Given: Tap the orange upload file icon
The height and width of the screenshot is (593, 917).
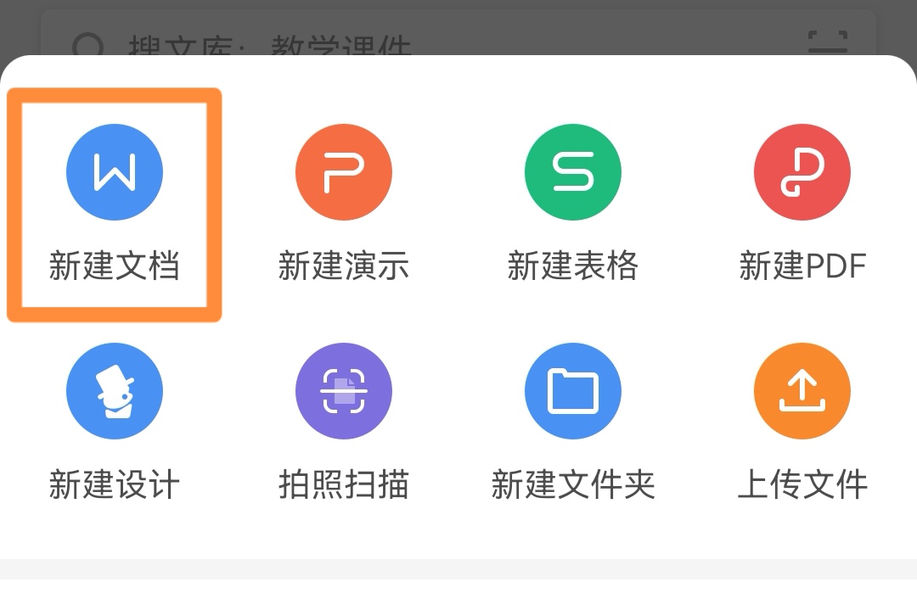Looking at the screenshot, I should 802,391.
